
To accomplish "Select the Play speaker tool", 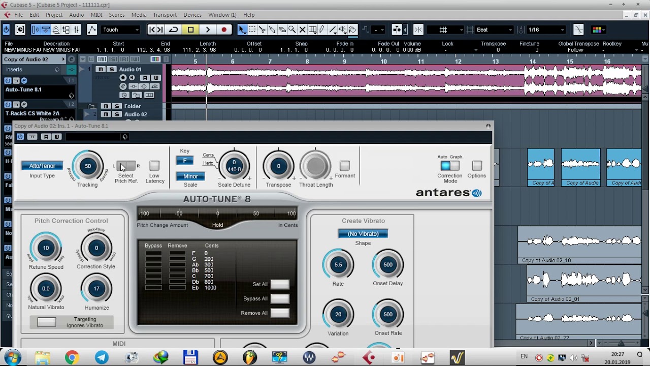I will (342, 29).
